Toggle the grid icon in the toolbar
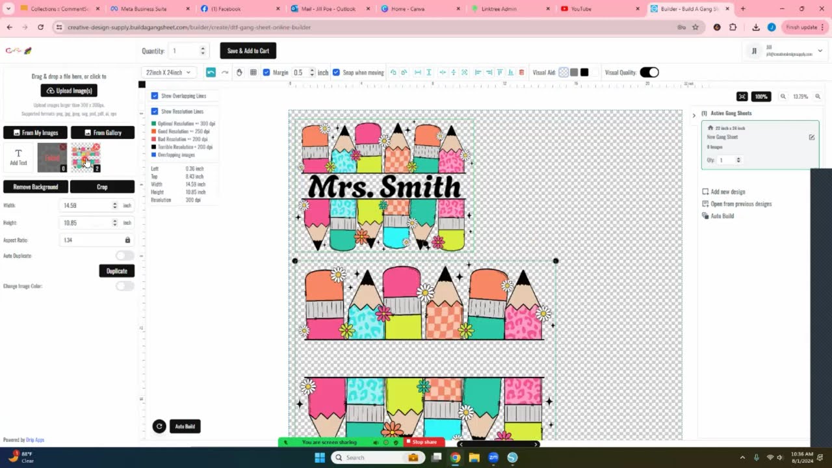 (253, 72)
